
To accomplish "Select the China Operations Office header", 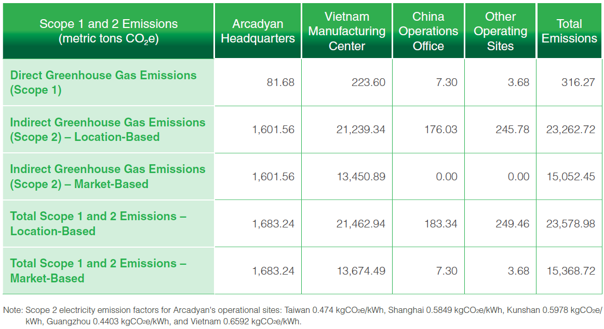I will (428, 31).
